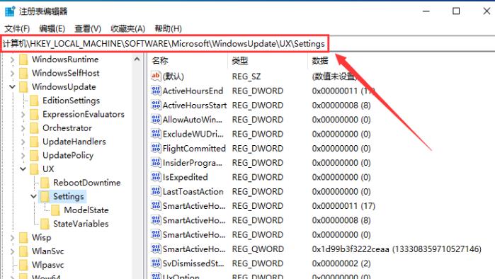The width and height of the screenshot is (495, 279).
Task: Select the Settings key in tree
Action: coord(69,196)
